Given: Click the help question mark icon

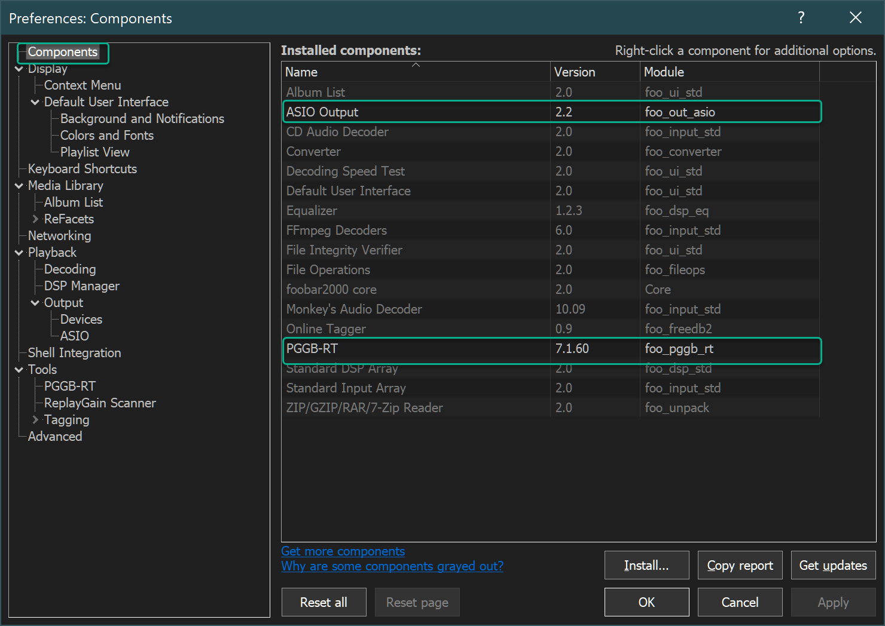Looking at the screenshot, I should 801,17.
